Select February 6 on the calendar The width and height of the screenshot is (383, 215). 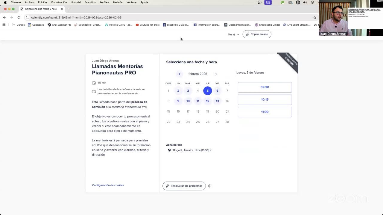click(217, 91)
